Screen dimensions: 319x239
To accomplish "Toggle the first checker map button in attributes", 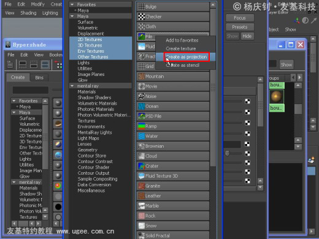I will click(x=247, y=101).
